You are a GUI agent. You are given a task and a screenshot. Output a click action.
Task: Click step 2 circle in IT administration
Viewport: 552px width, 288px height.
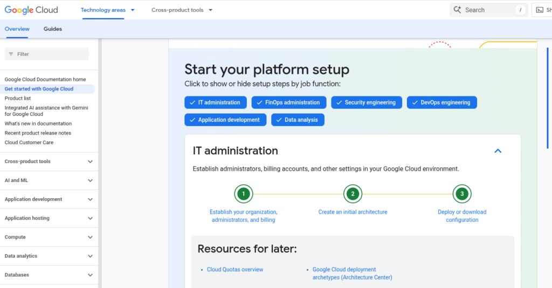point(353,194)
